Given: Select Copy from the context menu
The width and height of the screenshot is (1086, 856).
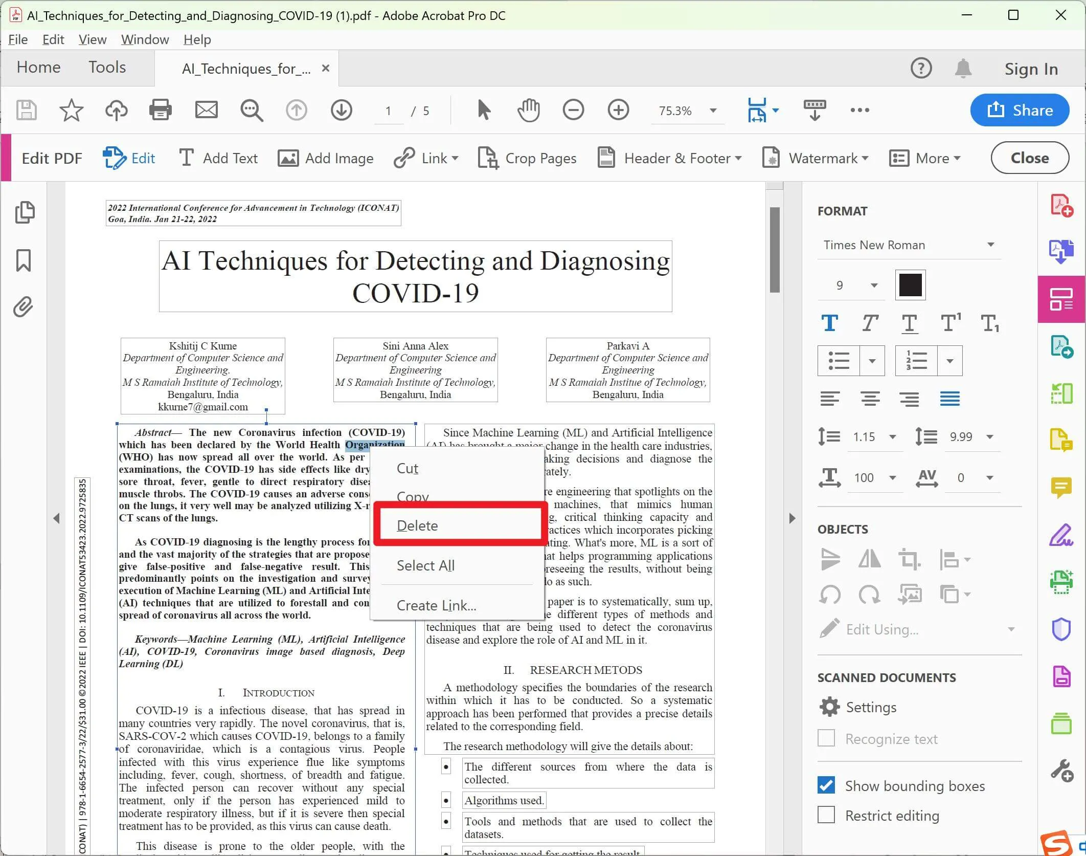Looking at the screenshot, I should tap(414, 496).
